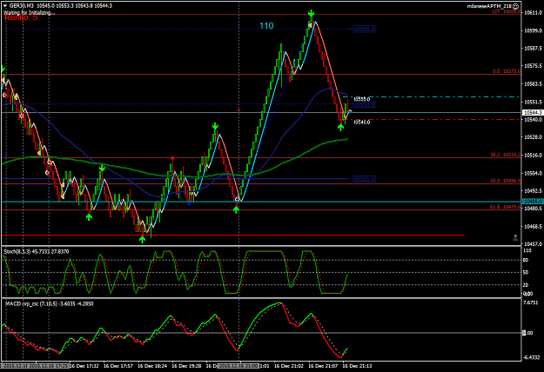Screen dimensions: 544x372
Task: Click the 50 level on the Stochastic scale
Action: coord(526,273)
